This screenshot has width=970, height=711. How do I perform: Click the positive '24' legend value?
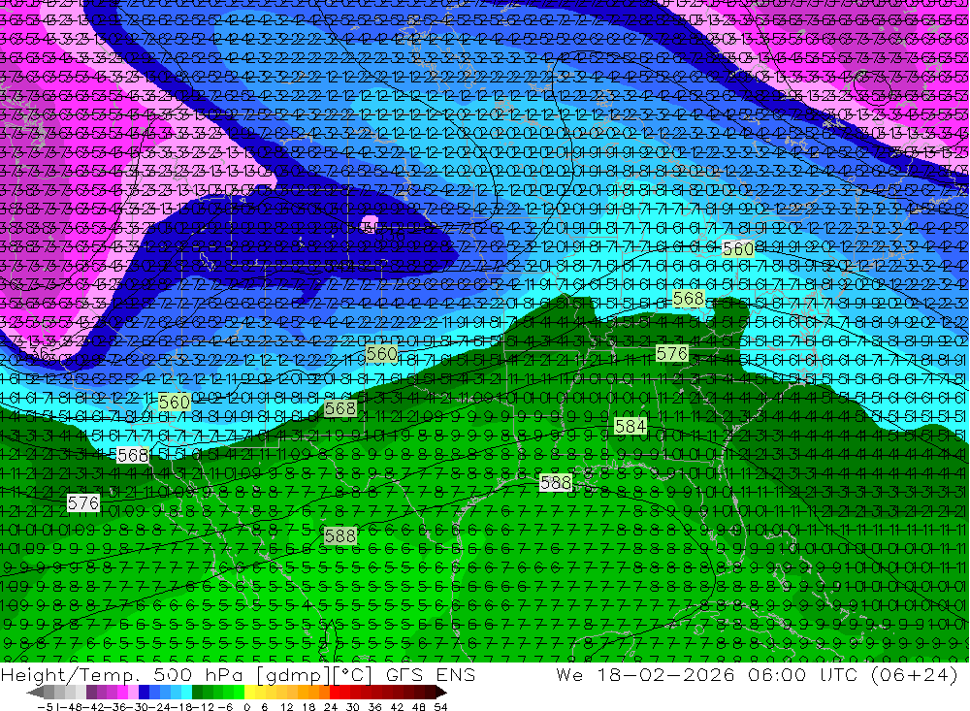tap(331, 707)
